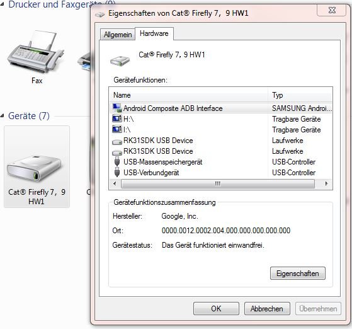Viewport: 352px width, 329px height.
Task: Click the right arrow of the horizontal scrollbar
Action: [326, 183]
